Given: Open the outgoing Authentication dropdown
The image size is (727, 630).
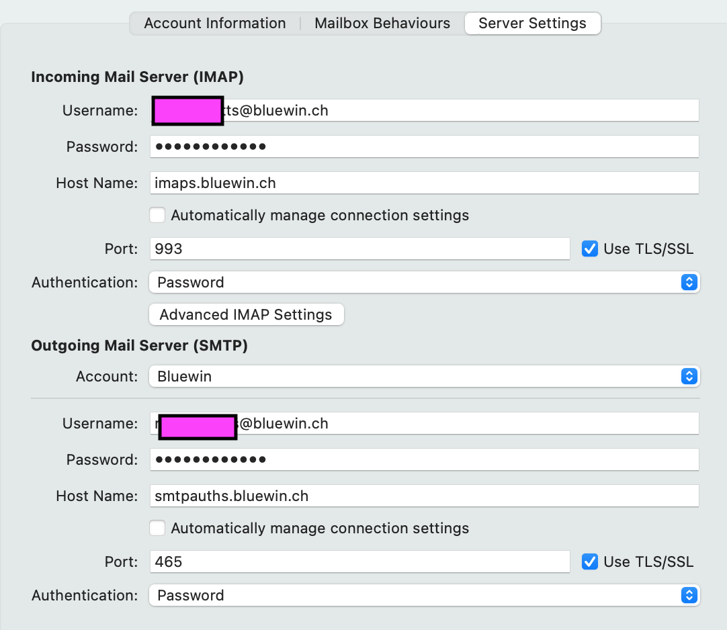Looking at the screenshot, I should (424, 596).
